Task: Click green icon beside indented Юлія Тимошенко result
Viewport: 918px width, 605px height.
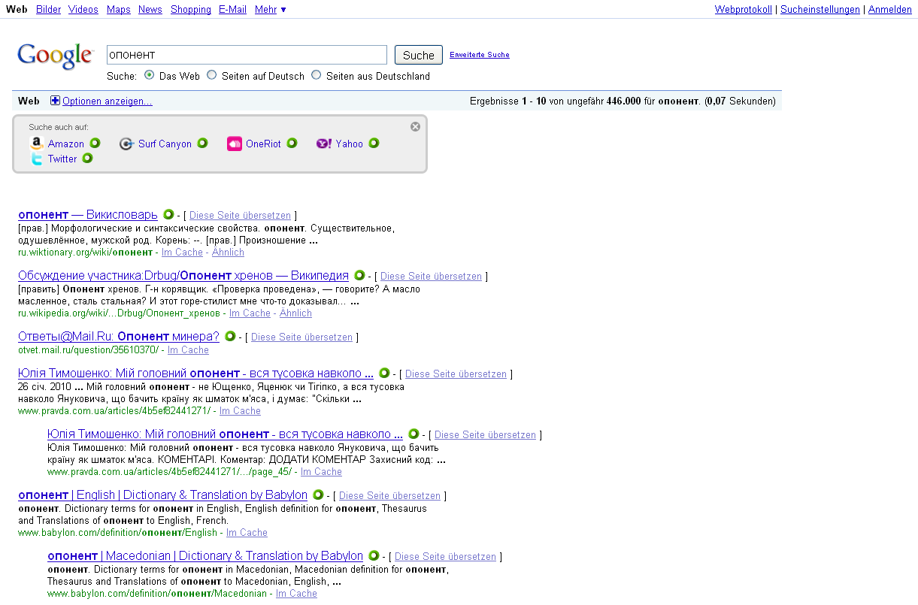Action: [414, 434]
